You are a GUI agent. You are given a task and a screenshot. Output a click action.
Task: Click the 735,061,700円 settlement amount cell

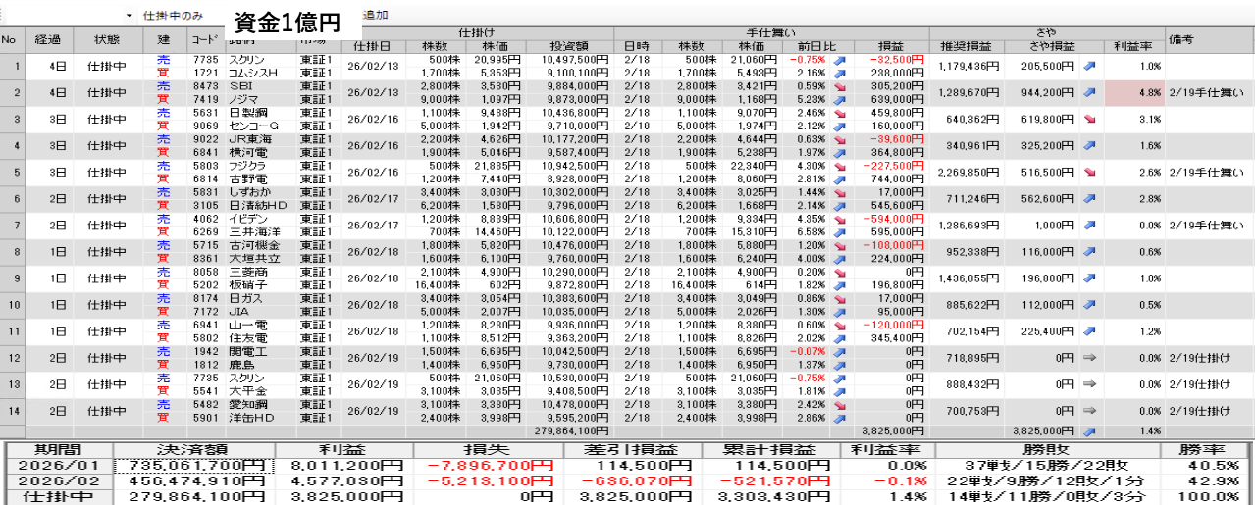[193, 465]
